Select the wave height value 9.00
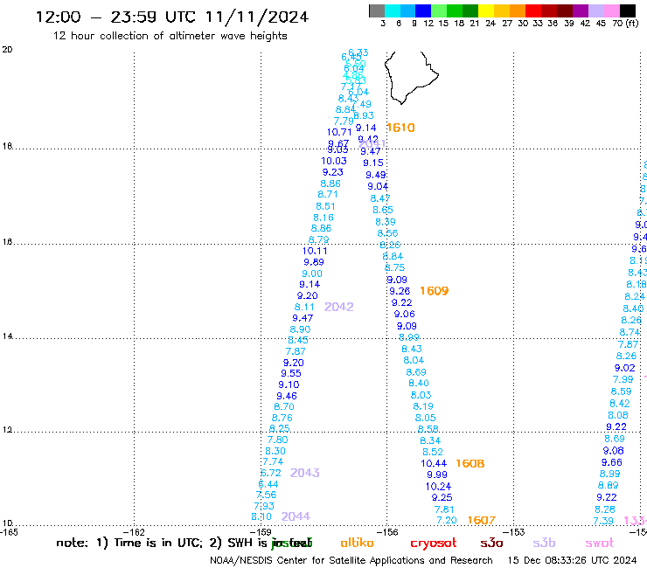Image resolution: width=647 pixels, height=568 pixels. point(312,274)
